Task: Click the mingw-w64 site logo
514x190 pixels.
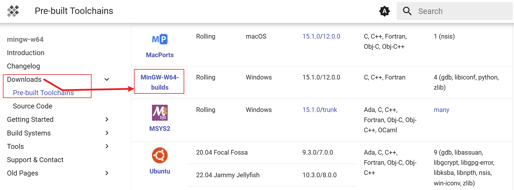Action: tap(13, 11)
